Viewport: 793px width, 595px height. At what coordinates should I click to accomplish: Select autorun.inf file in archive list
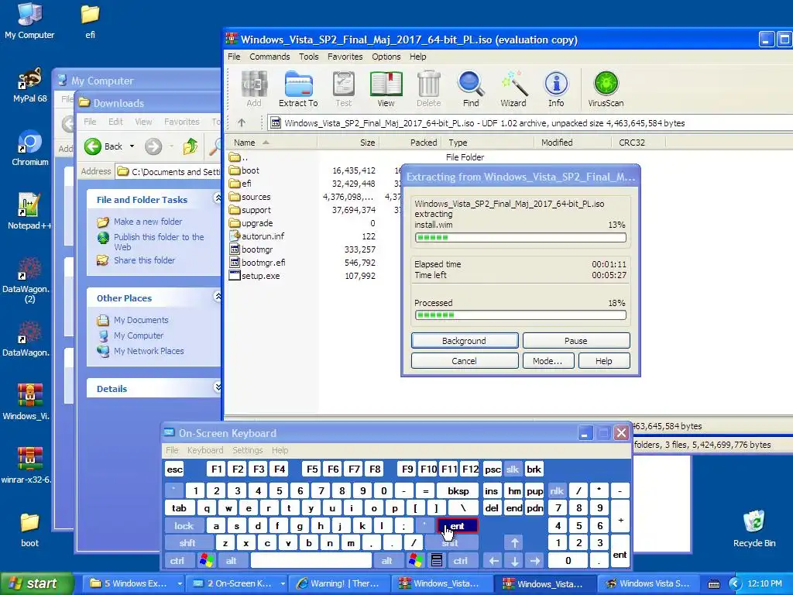coord(257,236)
